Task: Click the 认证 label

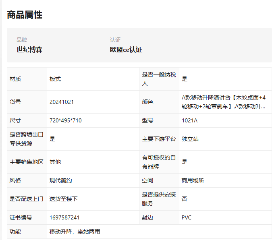Action: 115,40
